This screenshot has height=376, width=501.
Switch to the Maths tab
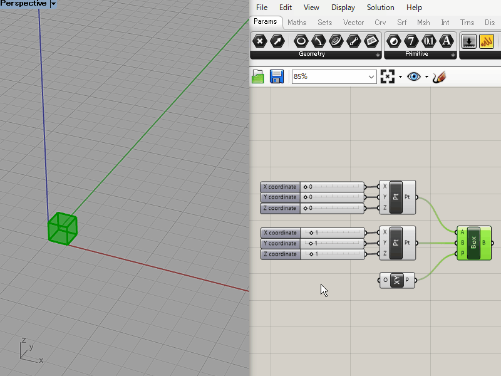297,23
